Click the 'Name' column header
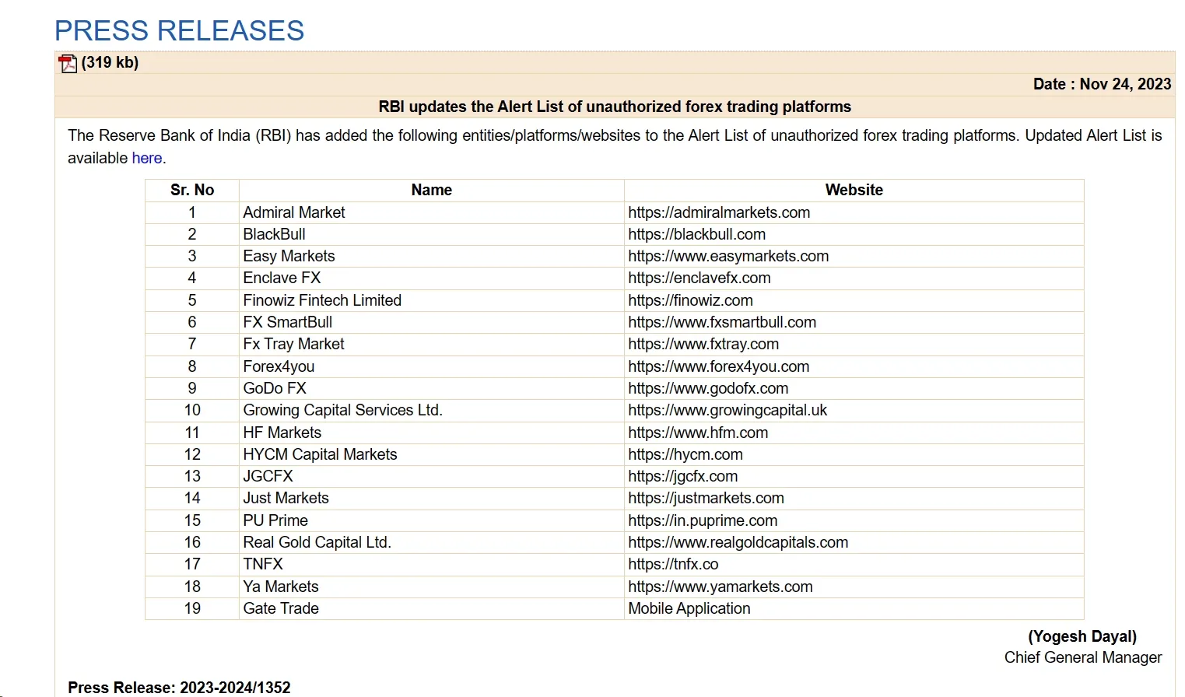 (x=432, y=190)
